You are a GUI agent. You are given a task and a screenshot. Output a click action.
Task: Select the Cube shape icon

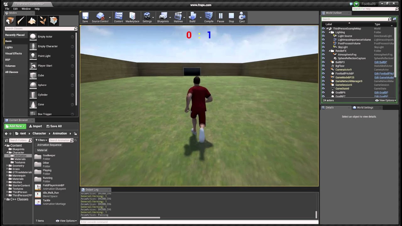point(33,75)
